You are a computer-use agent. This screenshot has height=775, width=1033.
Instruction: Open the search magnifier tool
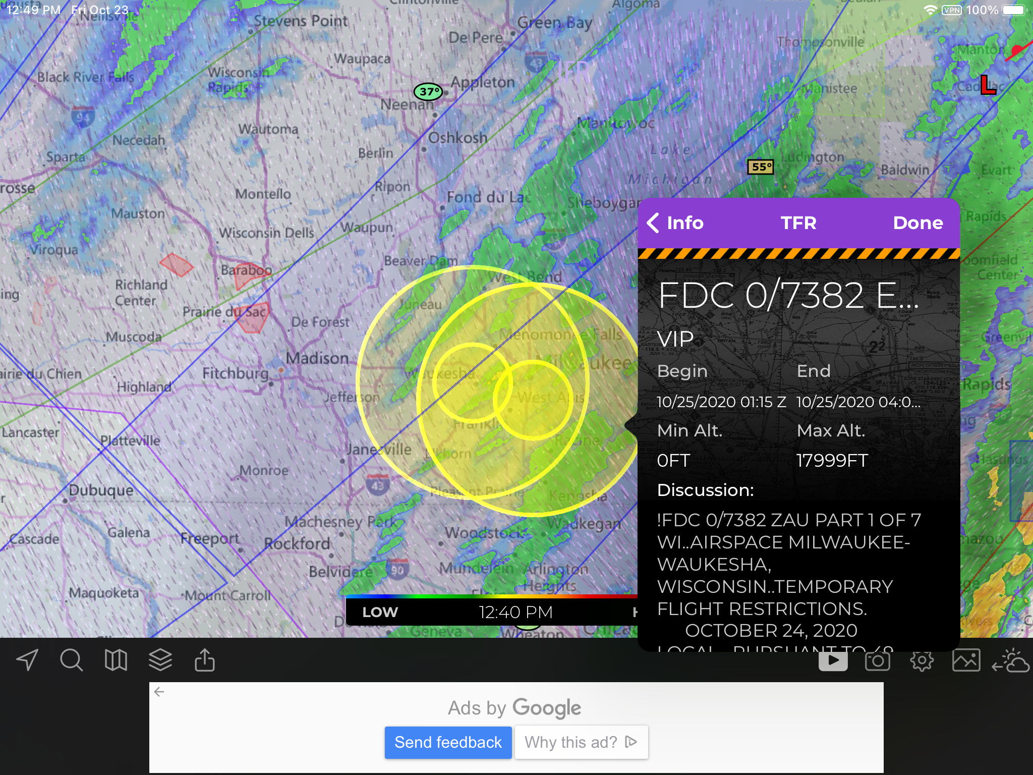(71, 660)
